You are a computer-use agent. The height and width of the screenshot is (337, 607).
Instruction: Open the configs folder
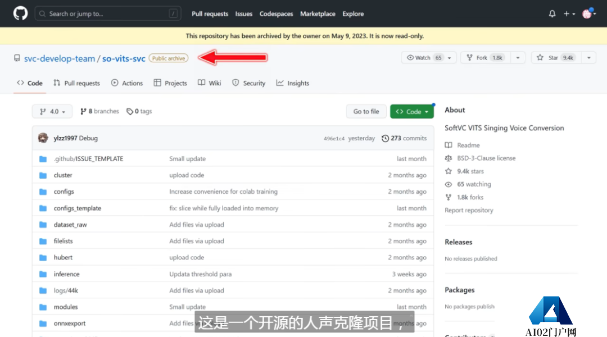click(64, 192)
